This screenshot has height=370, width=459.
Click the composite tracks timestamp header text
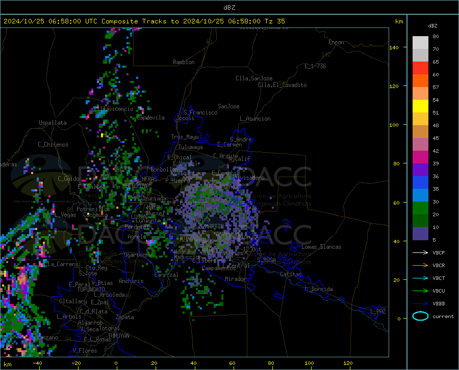pos(144,21)
